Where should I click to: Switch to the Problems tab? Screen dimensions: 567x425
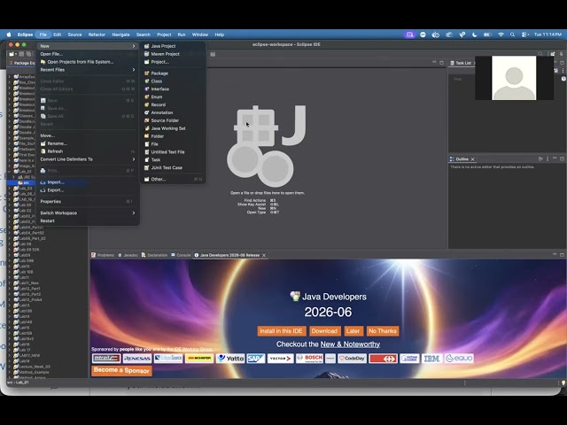(103, 255)
